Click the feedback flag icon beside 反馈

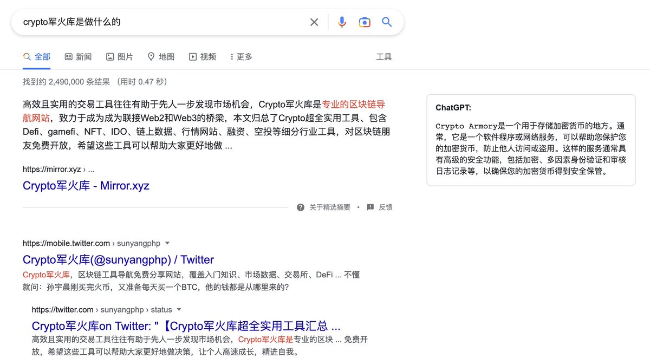coord(370,207)
